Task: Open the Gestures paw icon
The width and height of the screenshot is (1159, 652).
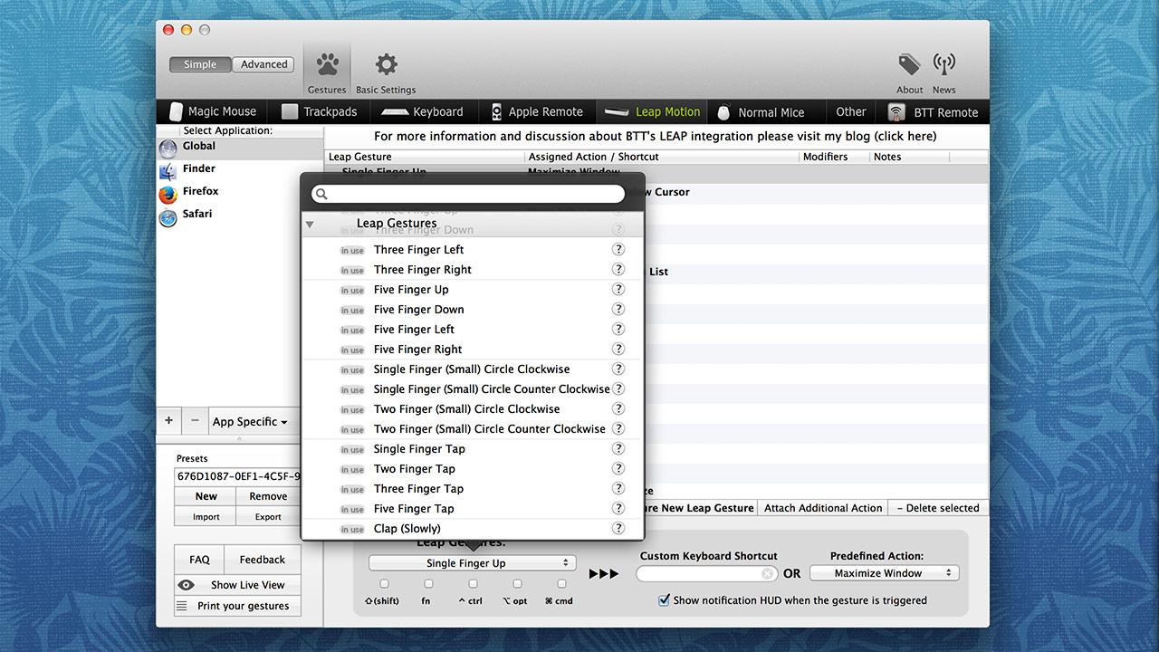Action: coord(327,65)
